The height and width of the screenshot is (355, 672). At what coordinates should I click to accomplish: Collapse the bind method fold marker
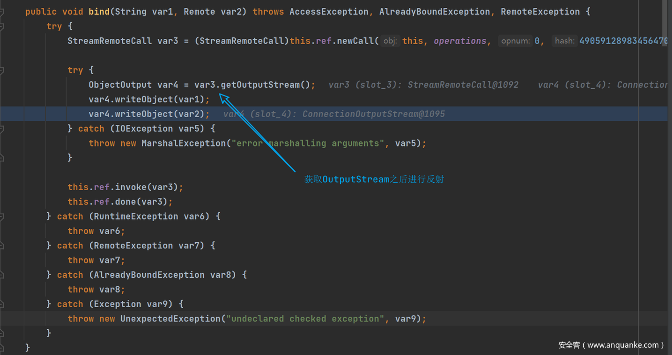pyautogui.click(x=2, y=12)
